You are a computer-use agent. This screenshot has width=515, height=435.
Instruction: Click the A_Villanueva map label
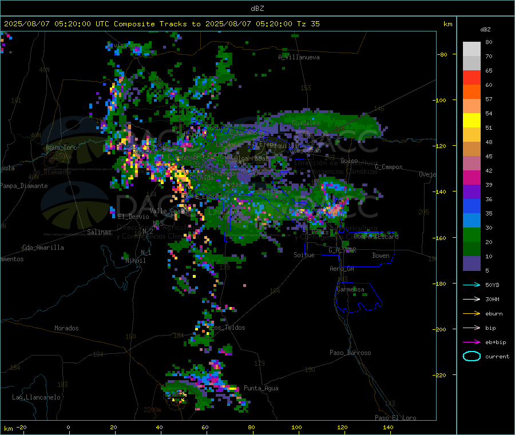point(299,57)
